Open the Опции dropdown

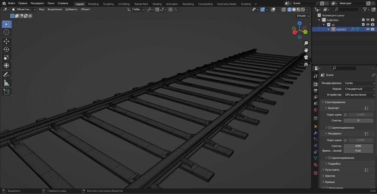[303, 16]
